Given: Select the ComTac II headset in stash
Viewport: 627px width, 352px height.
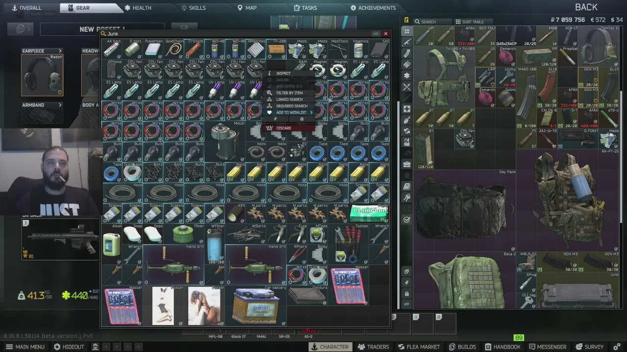Looking at the screenshot, I should 599,46.
